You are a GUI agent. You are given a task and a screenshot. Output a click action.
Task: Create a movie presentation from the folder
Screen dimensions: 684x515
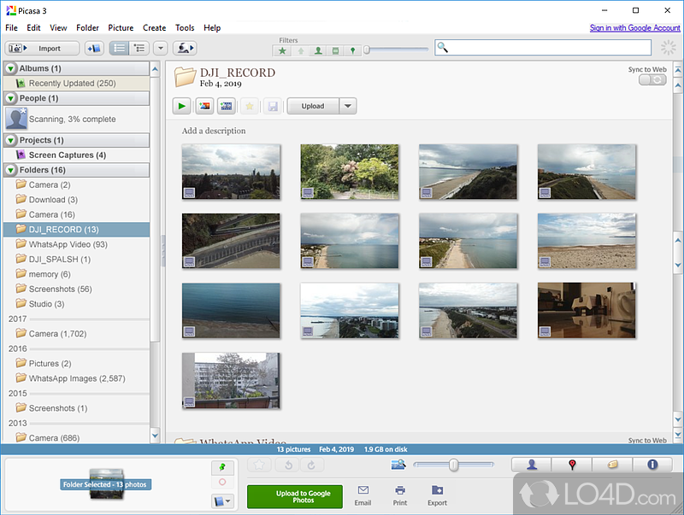pyautogui.click(x=227, y=106)
